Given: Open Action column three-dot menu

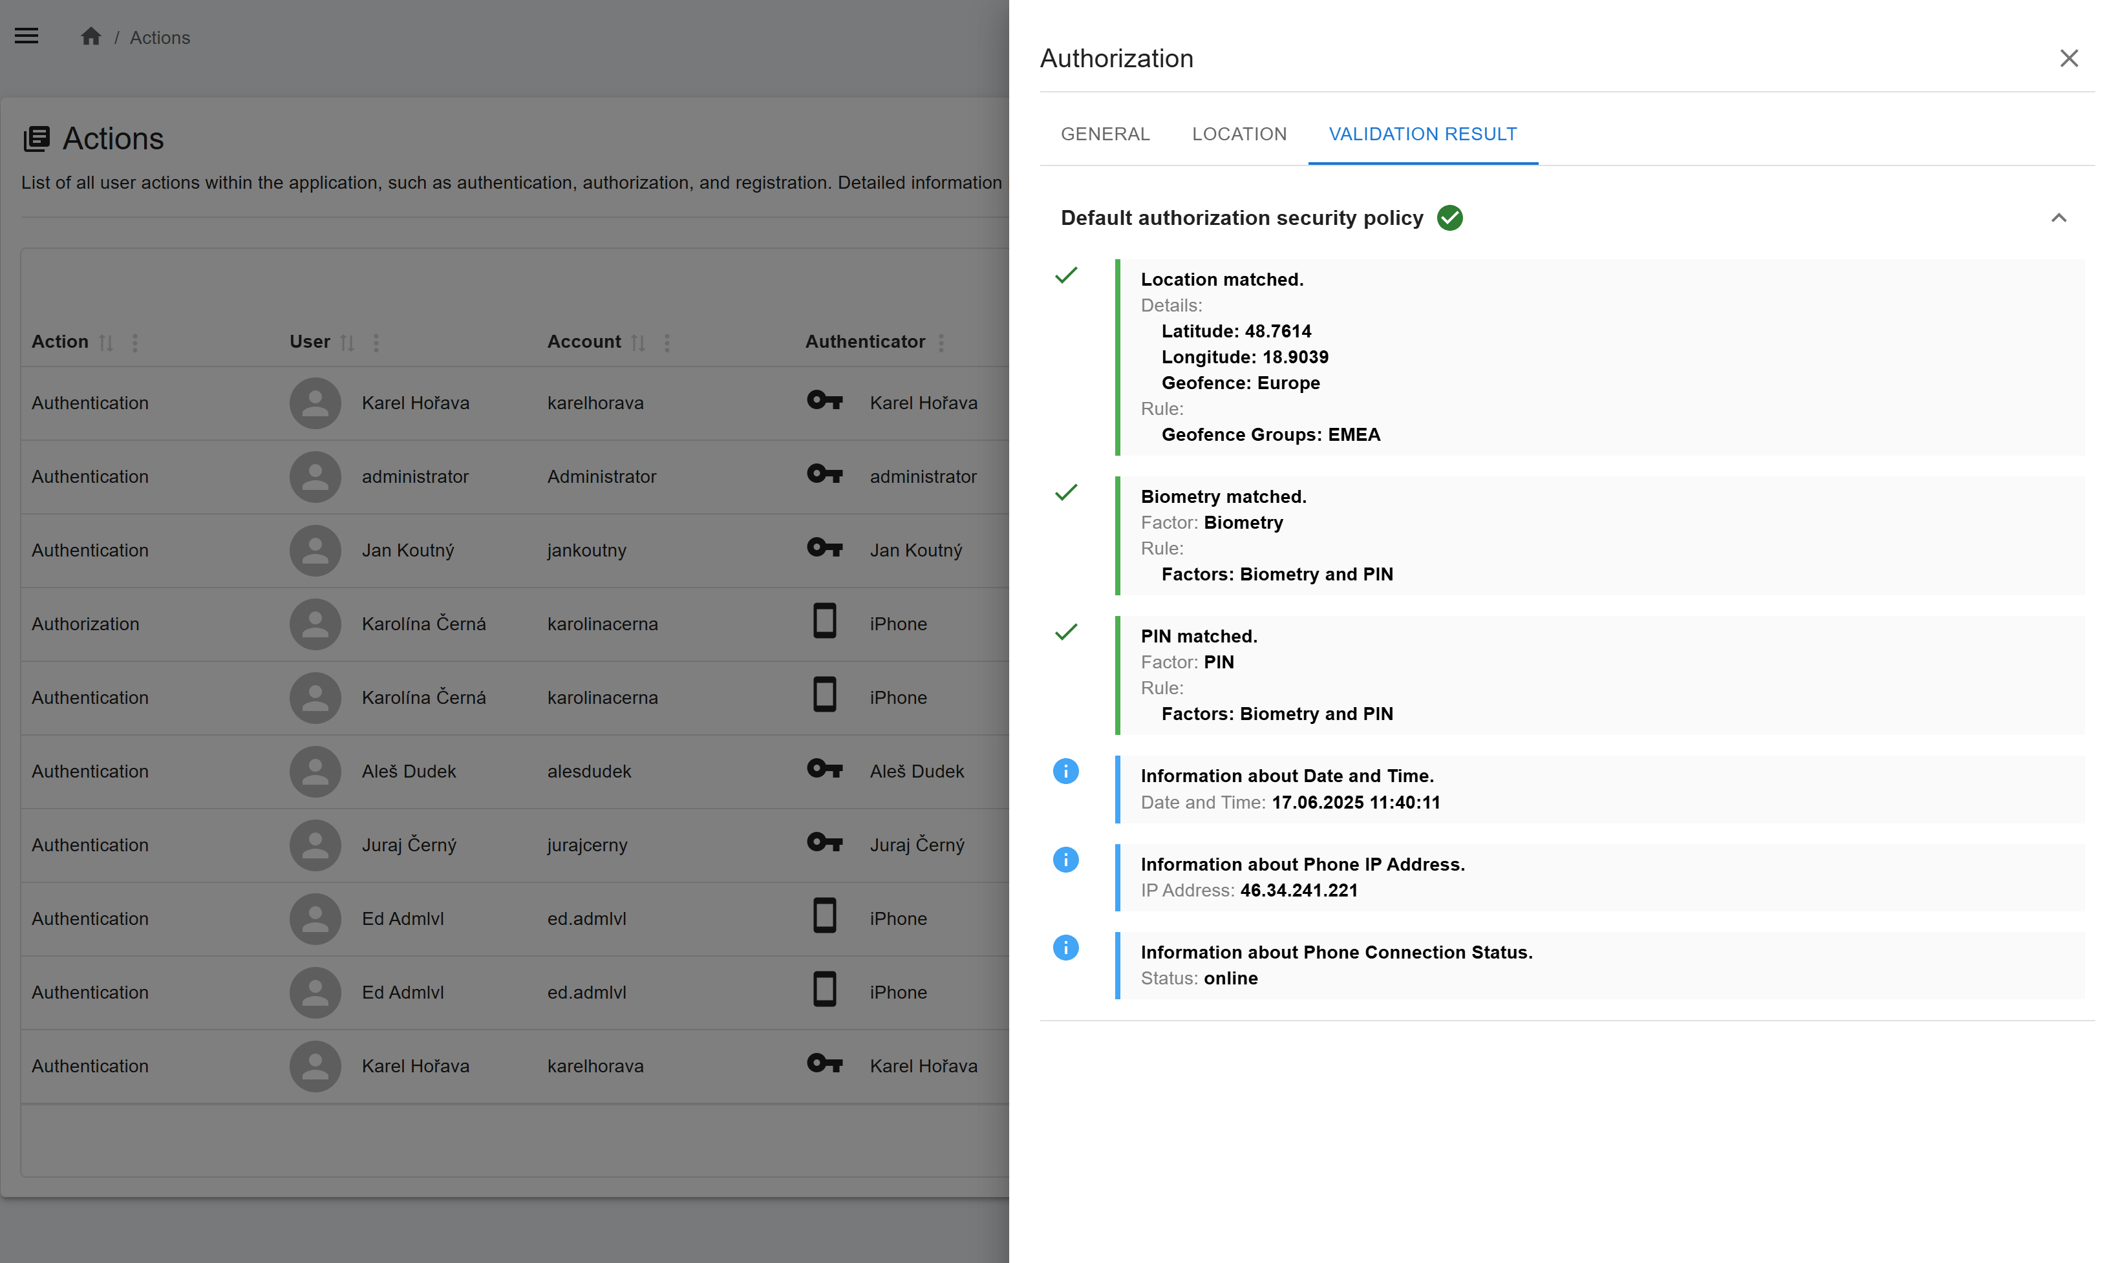Looking at the screenshot, I should tap(134, 342).
